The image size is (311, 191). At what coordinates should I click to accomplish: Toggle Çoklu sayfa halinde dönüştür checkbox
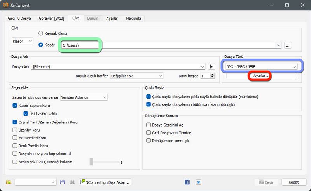click(x=149, y=97)
